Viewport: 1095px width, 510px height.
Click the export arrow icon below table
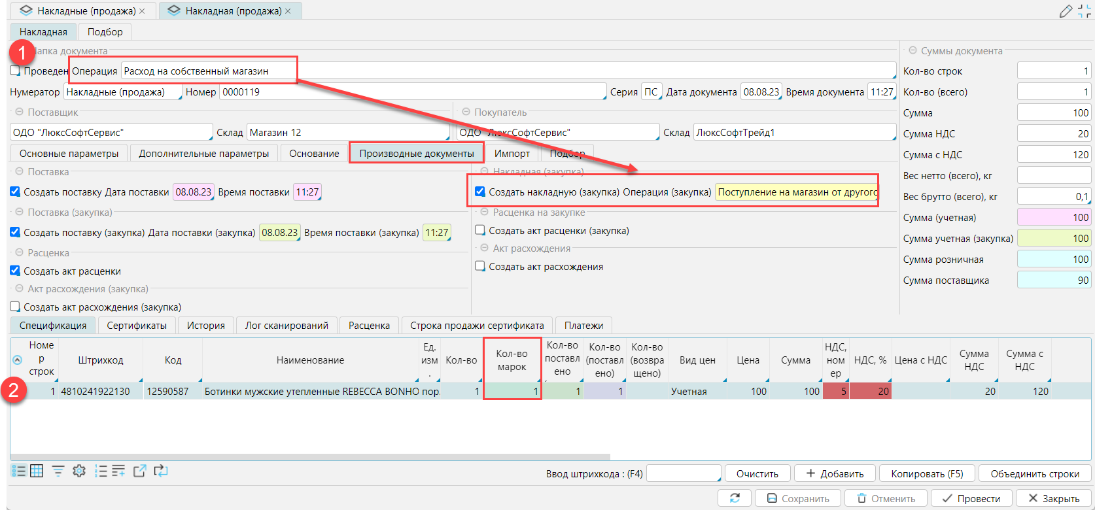click(139, 471)
